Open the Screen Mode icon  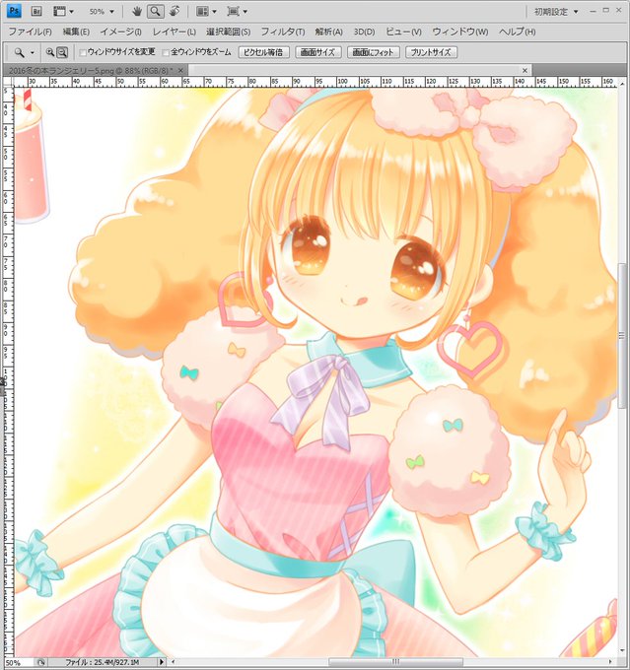[x=233, y=12]
